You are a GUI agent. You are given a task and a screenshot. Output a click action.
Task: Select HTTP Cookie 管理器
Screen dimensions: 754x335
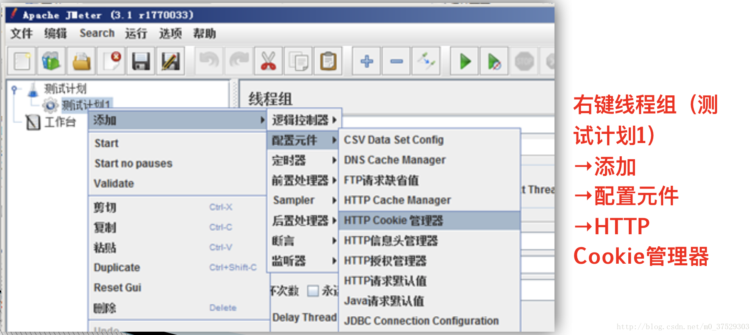(430, 221)
